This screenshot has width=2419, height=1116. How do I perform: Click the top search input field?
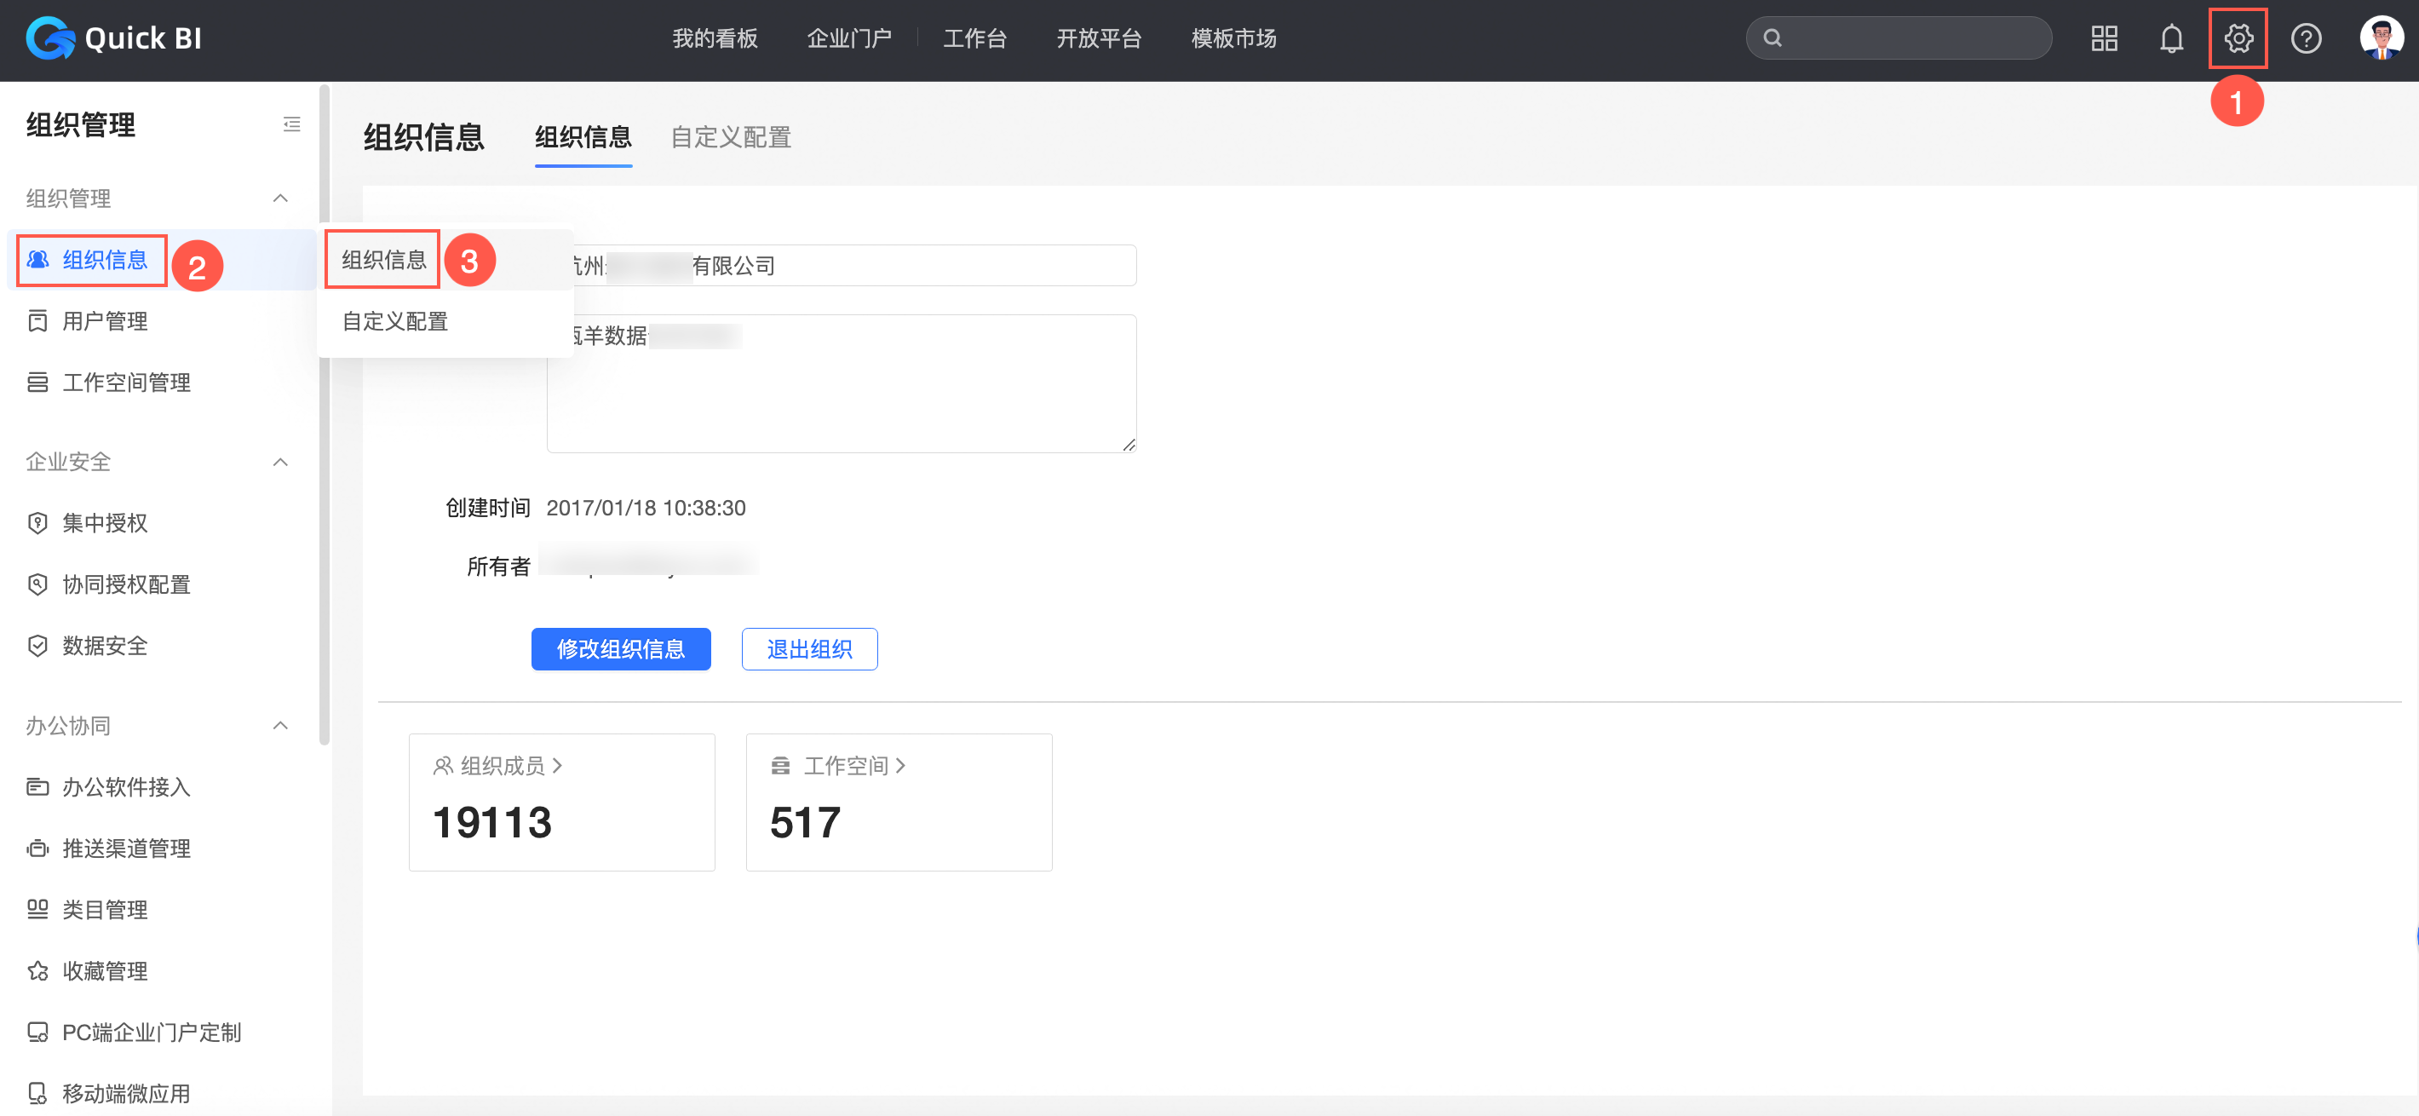click(x=1906, y=38)
